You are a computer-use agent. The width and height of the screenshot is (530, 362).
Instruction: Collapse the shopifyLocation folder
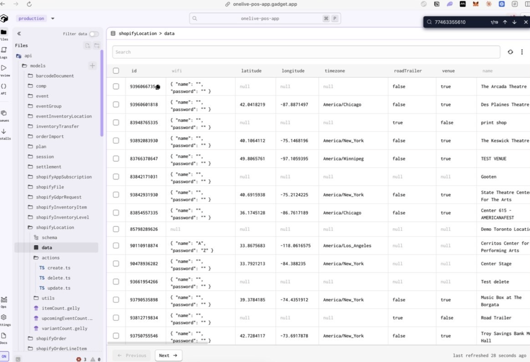coord(55,227)
